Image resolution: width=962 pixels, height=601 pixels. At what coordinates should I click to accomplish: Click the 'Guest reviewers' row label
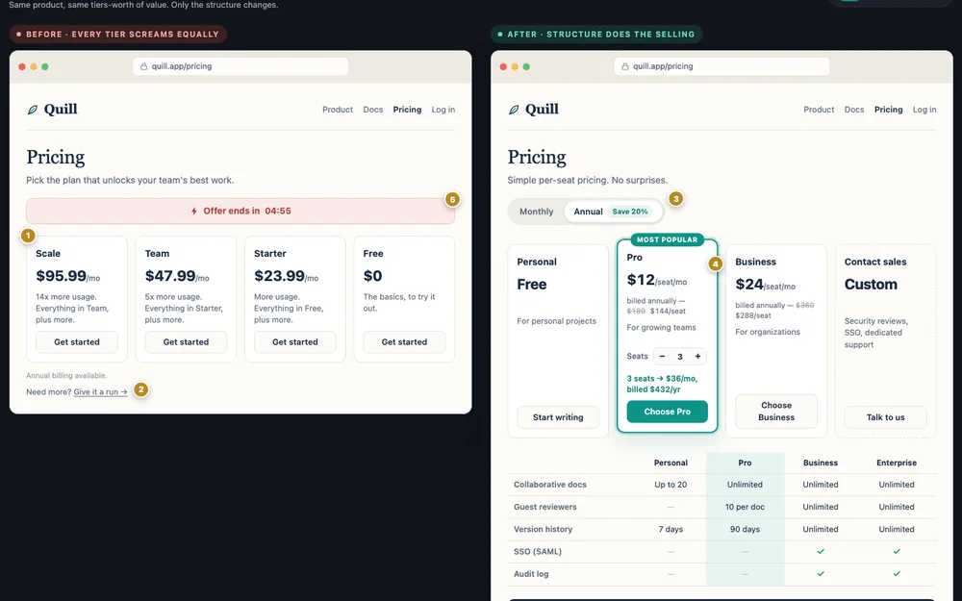coord(544,507)
